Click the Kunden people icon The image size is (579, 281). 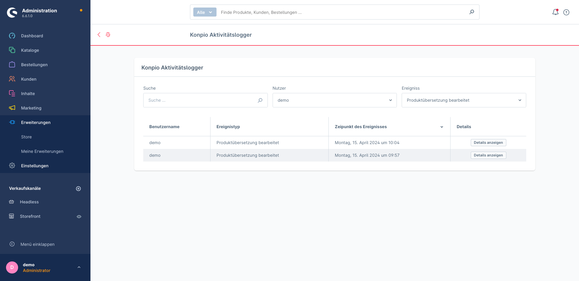click(12, 79)
